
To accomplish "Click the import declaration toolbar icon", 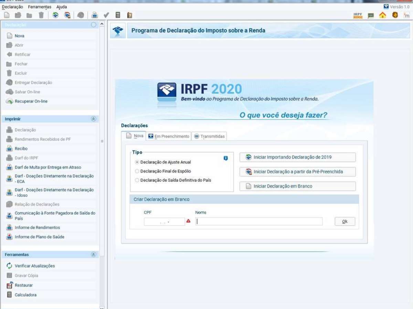I will pyautogui.click(x=55, y=15).
